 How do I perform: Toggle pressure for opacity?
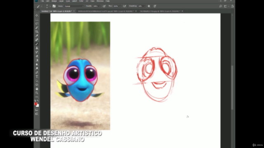coord(104,6)
